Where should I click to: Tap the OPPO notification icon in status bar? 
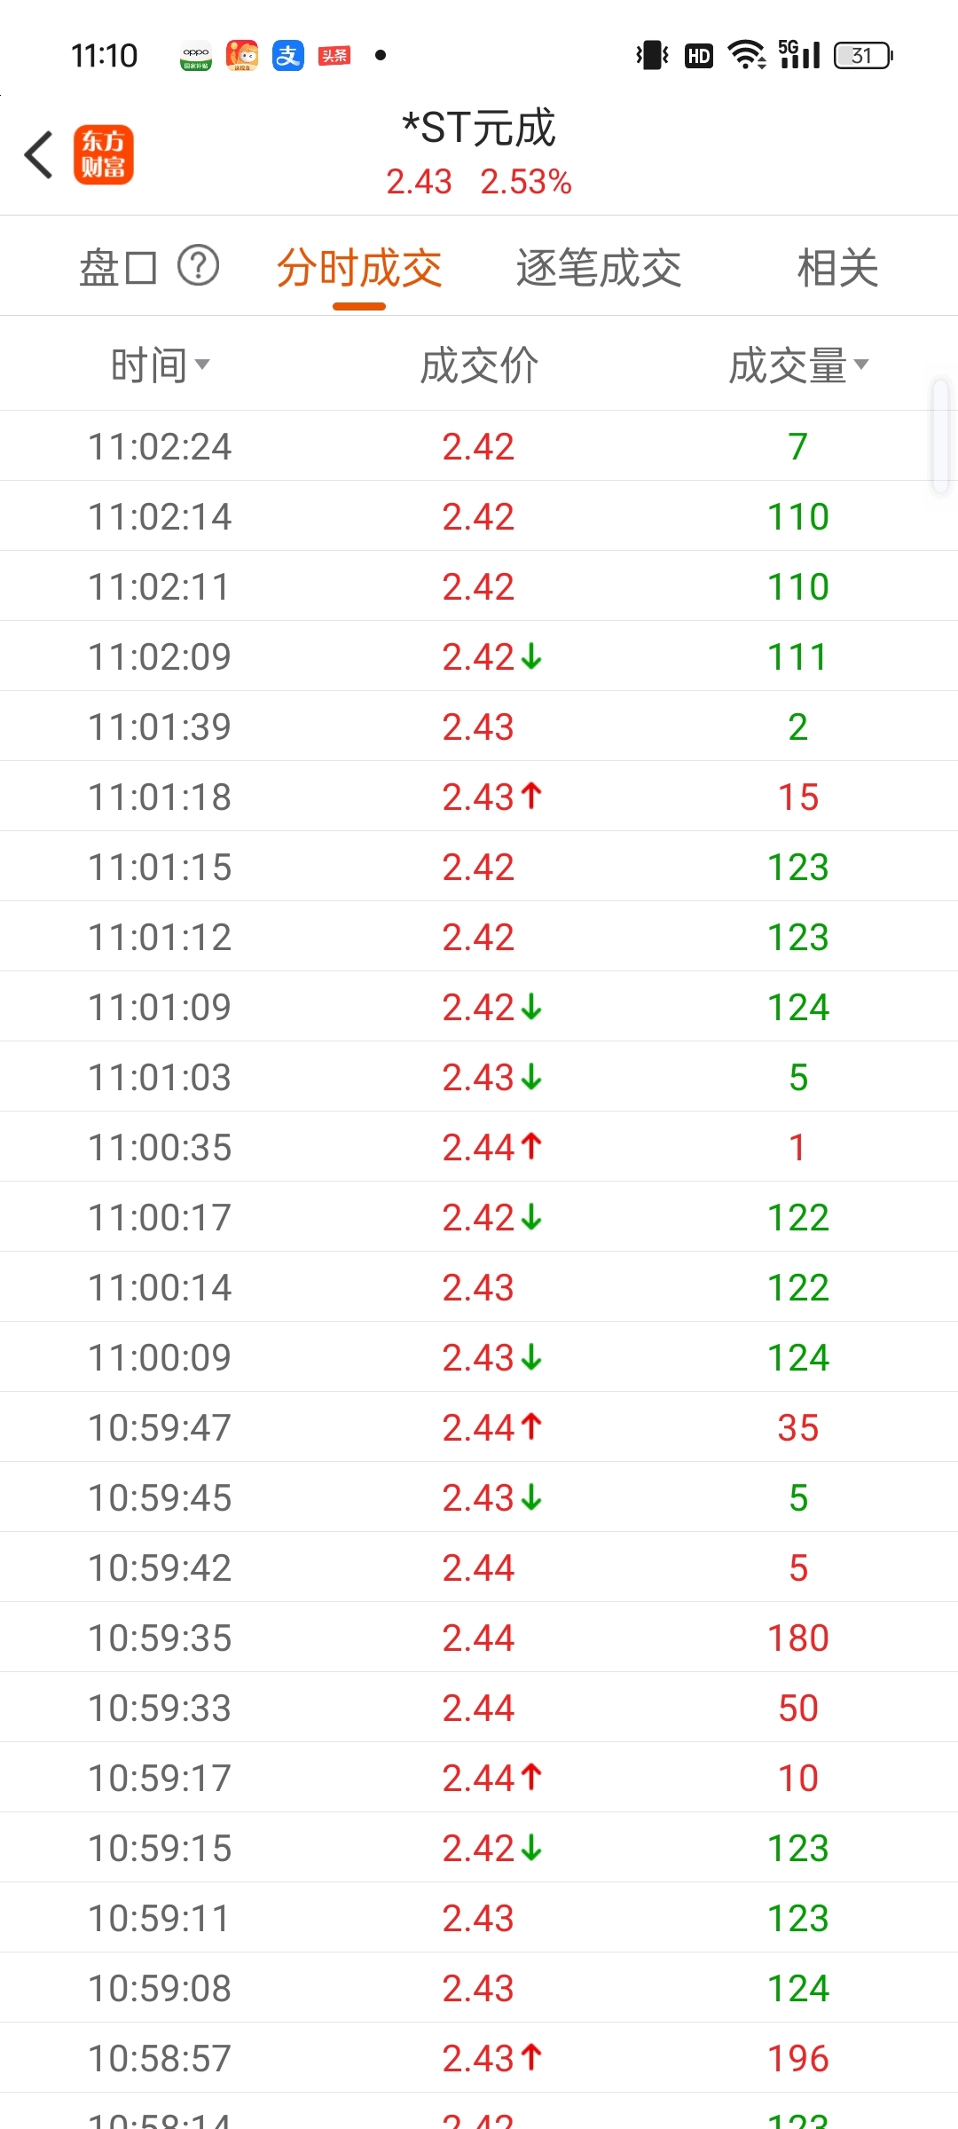tap(196, 56)
